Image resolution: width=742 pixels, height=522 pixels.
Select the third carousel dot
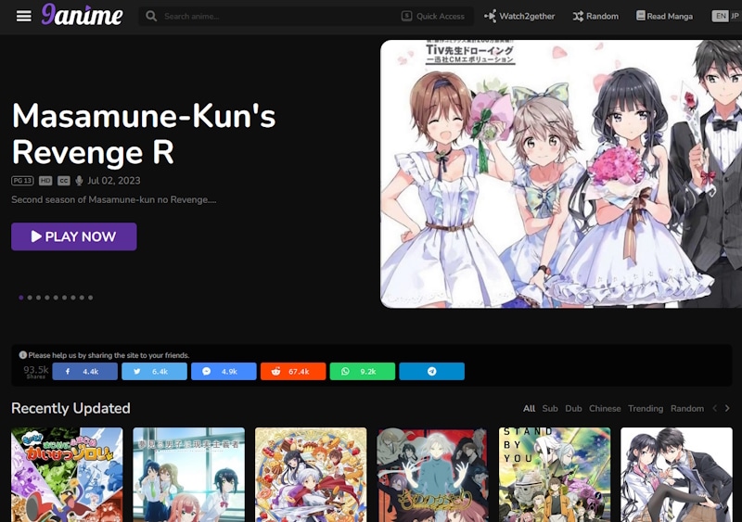(x=38, y=298)
